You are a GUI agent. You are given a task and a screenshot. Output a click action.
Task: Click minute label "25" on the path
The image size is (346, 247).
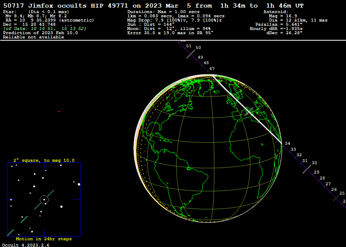click(342, 193)
